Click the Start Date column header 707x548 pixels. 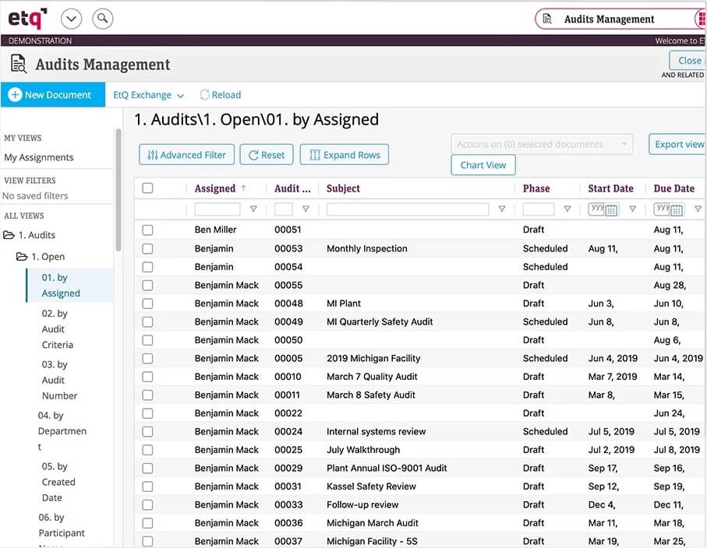point(610,188)
